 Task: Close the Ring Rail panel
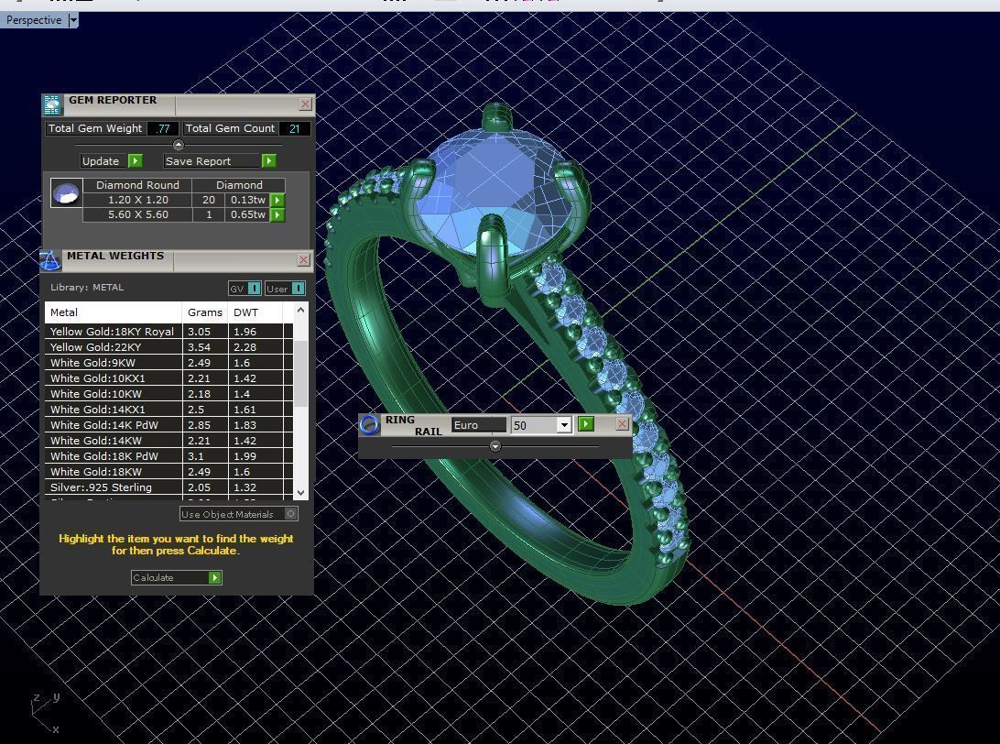(x=622, y=423)
